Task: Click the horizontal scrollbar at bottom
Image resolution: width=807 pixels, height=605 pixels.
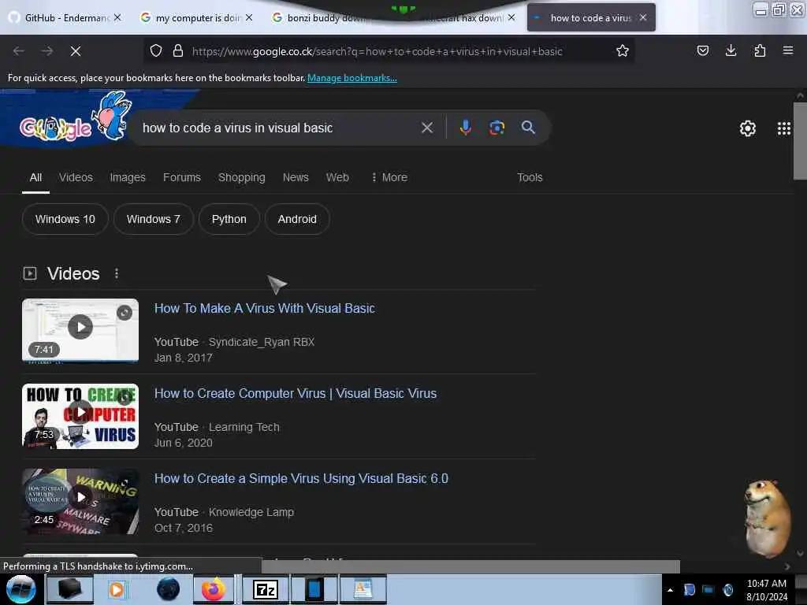Action: (470, 566)
